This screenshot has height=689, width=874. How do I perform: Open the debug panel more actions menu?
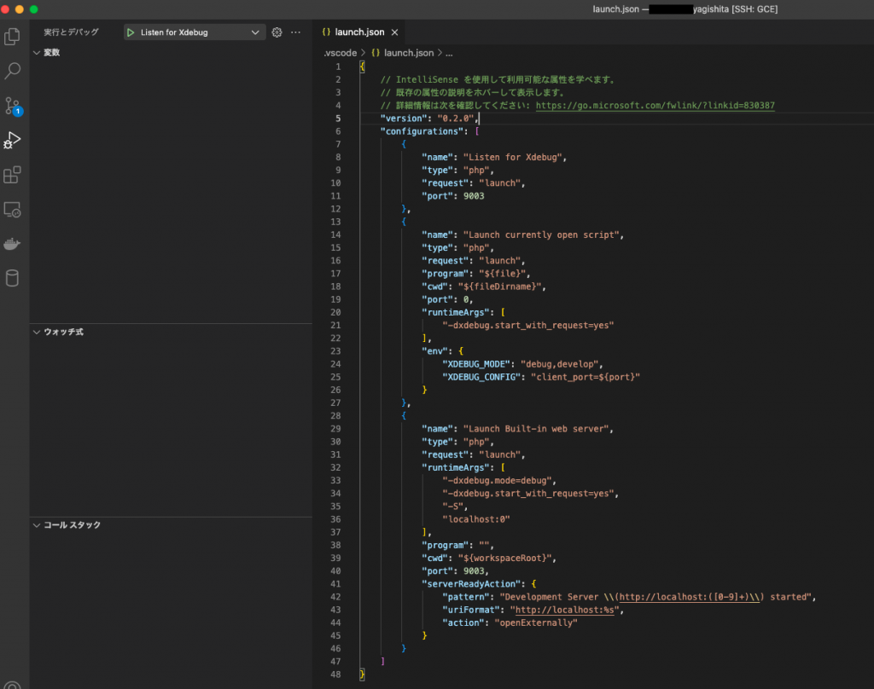coord(296,32)
